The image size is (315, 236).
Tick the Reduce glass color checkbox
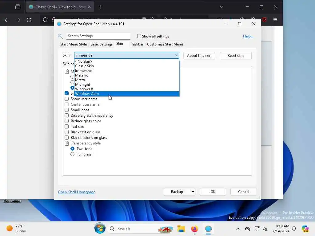[x=67, y=121]
